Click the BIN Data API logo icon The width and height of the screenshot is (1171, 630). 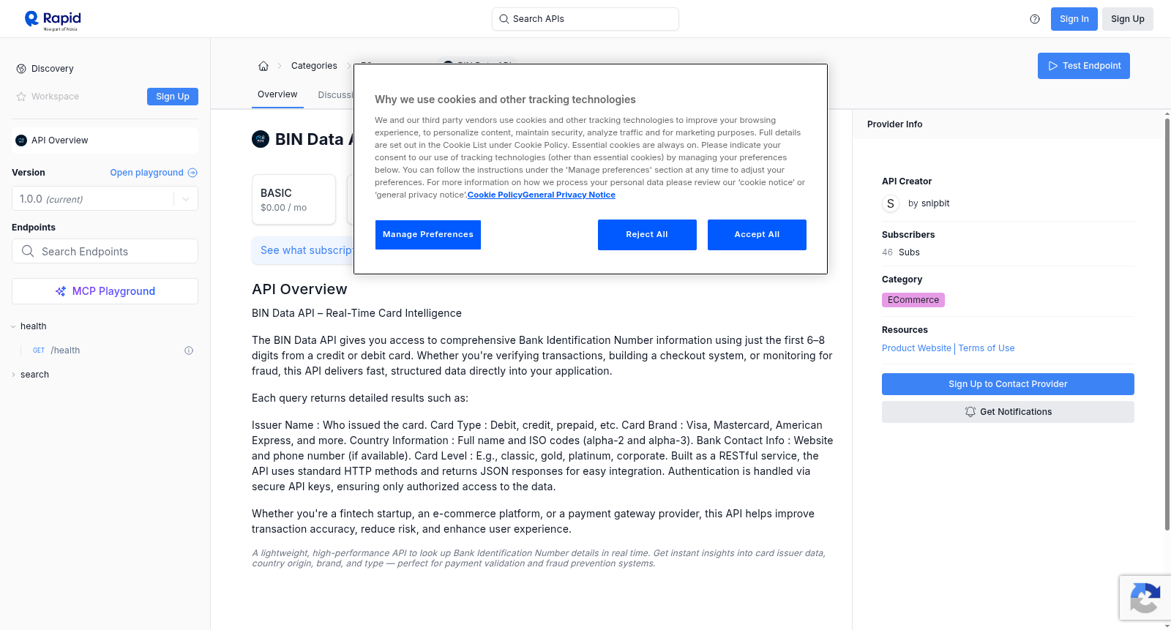click(261, 139)
